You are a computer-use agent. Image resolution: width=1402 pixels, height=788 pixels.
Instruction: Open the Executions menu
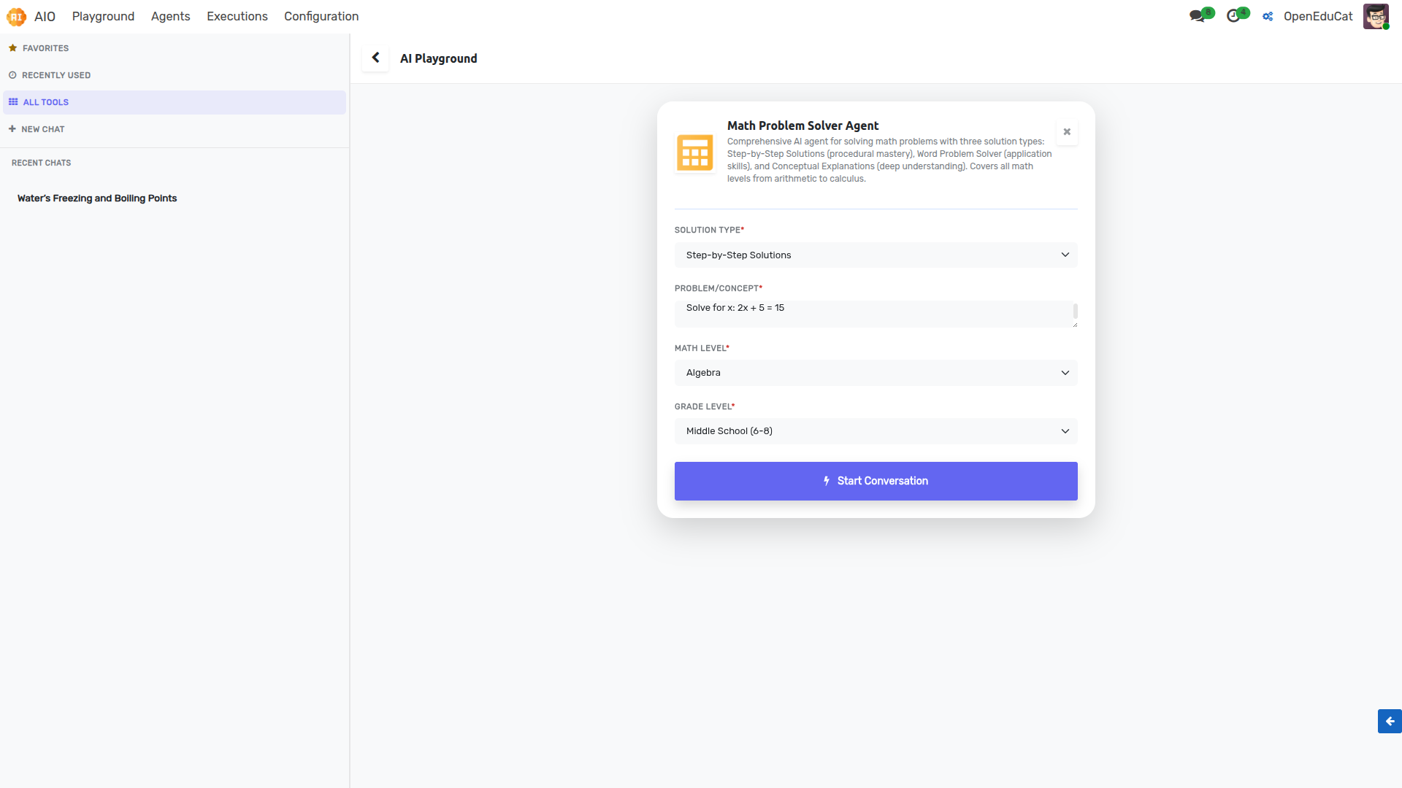(x=237, y=16)
